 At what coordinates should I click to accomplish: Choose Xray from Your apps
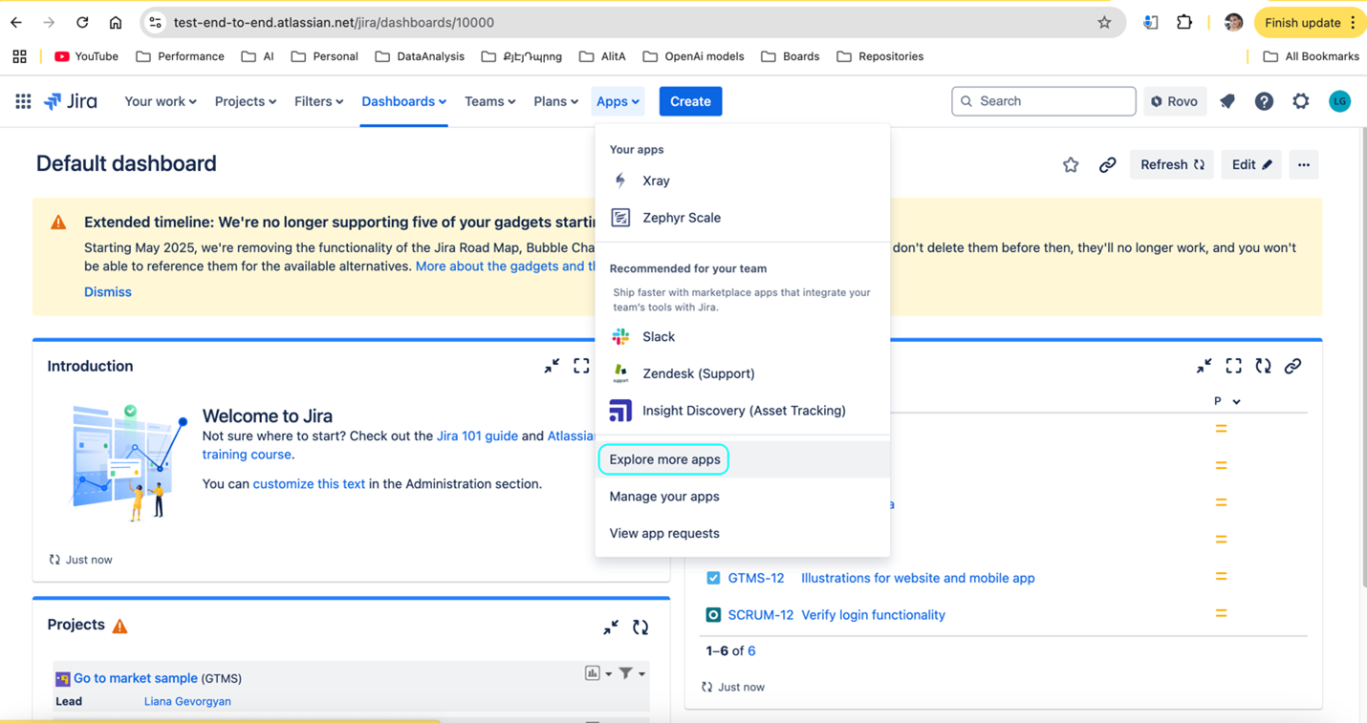[x=743, y=181]
